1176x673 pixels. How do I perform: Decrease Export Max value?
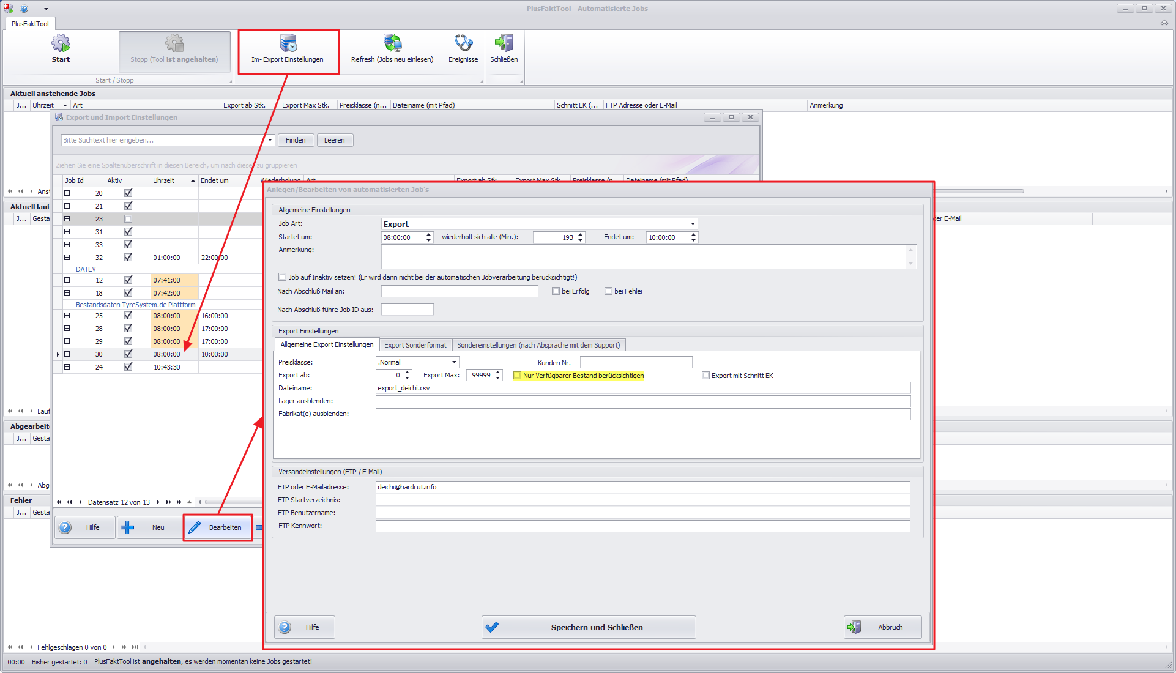pos(498,378)
